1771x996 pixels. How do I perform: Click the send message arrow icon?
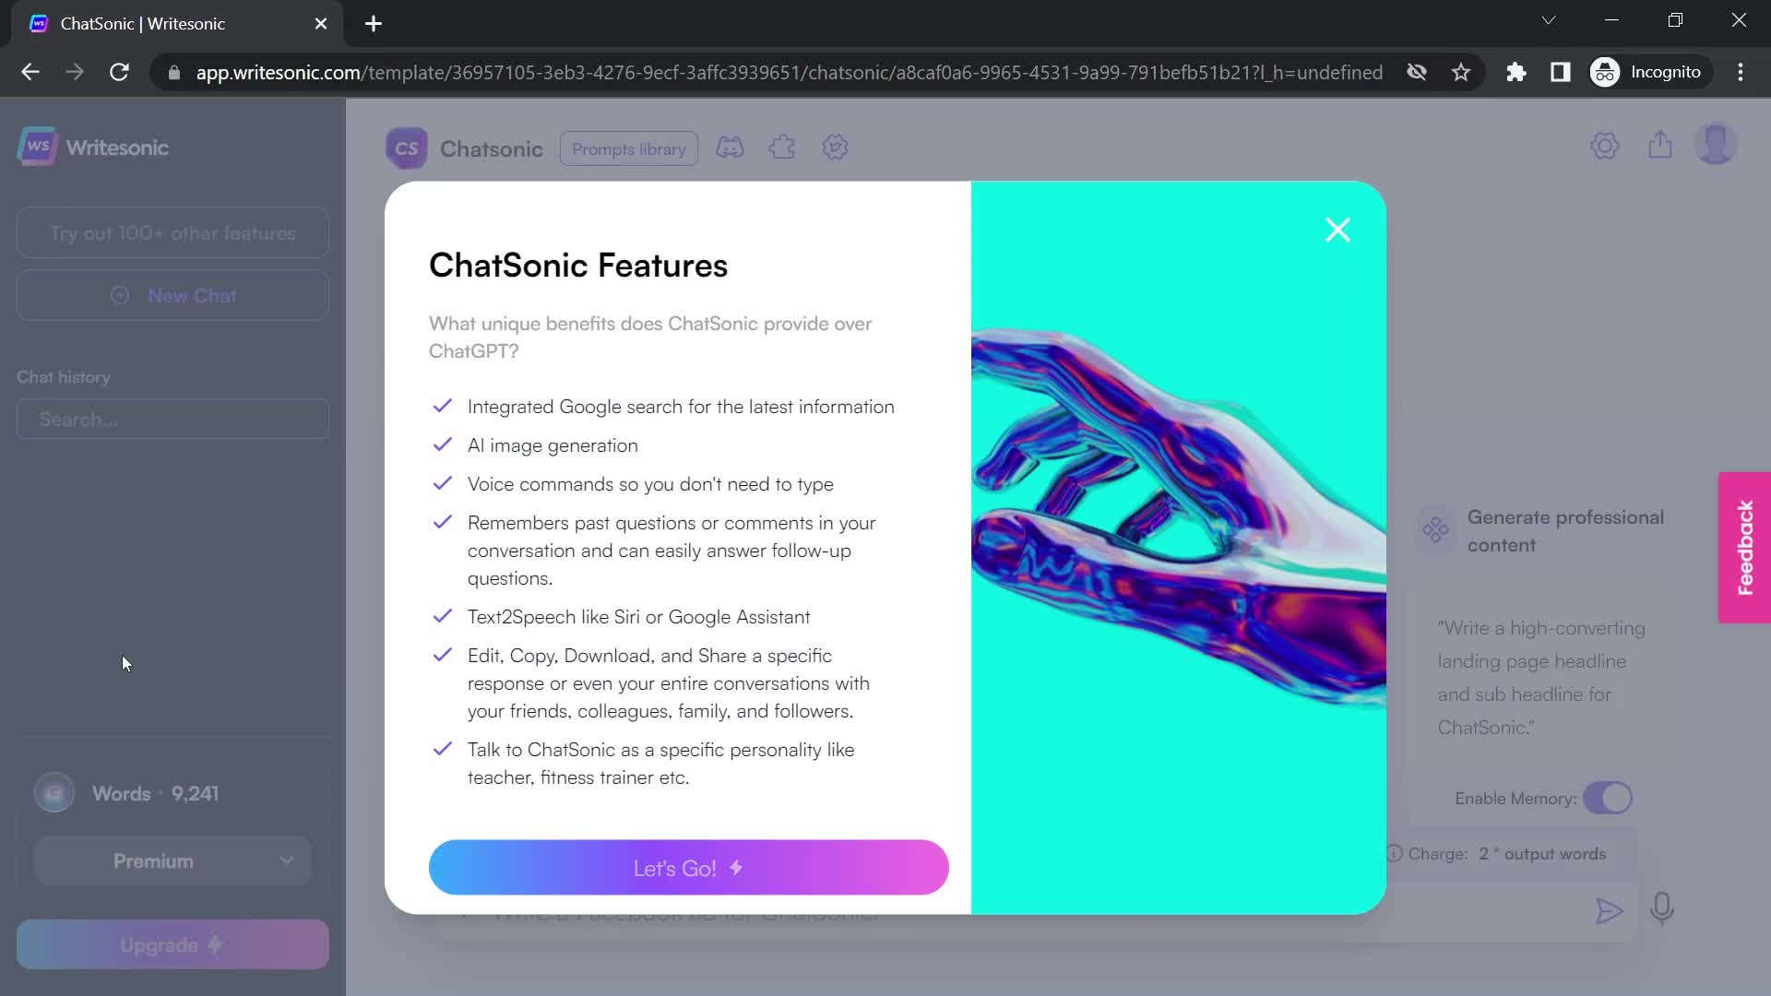1608,908
